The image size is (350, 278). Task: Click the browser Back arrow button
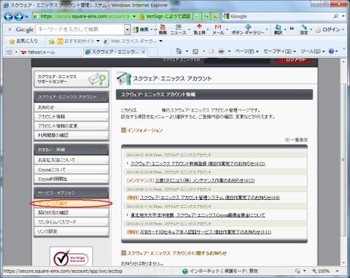pos(9,17)
